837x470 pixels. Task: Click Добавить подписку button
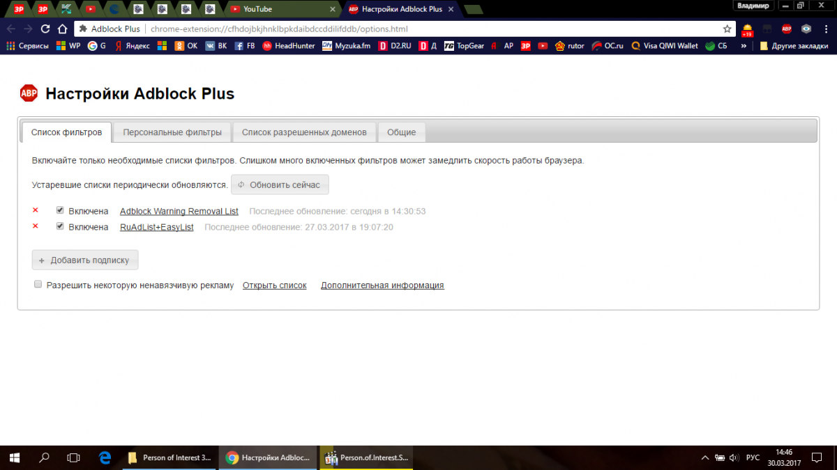[x=85, y=260]
